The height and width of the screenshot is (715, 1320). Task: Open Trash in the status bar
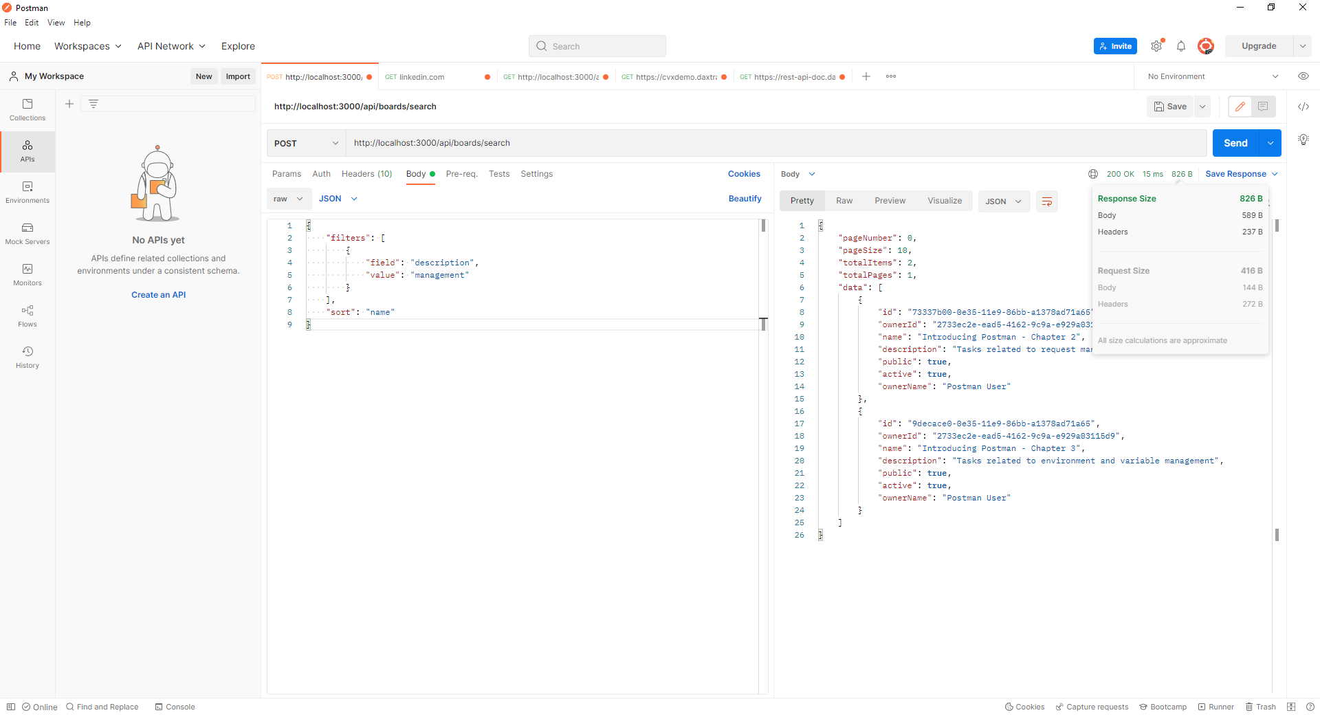click(1261, 707)
